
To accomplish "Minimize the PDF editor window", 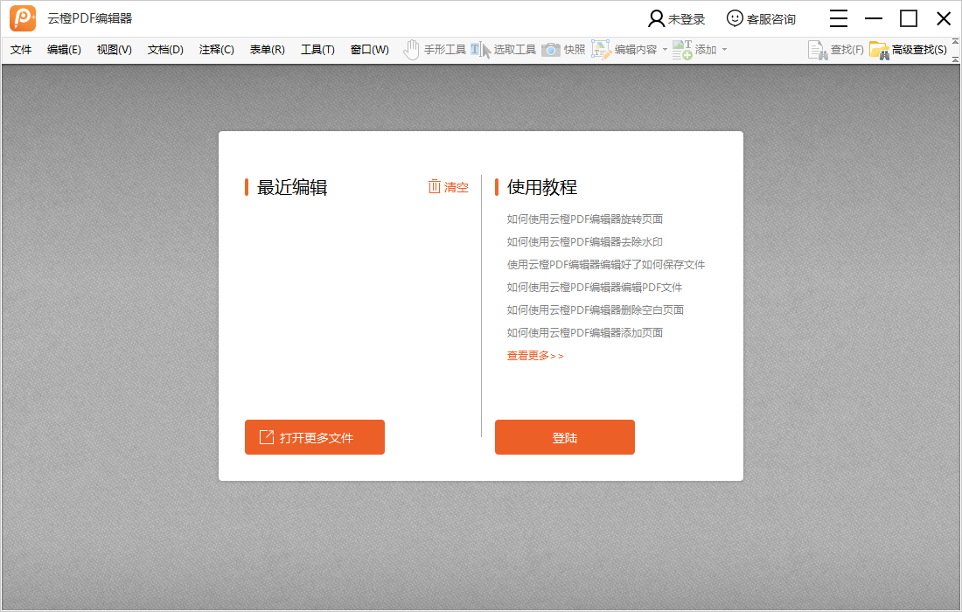I will (874, 19).
